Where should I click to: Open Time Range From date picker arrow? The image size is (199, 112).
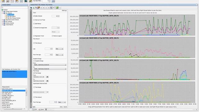tap(47, 77)
